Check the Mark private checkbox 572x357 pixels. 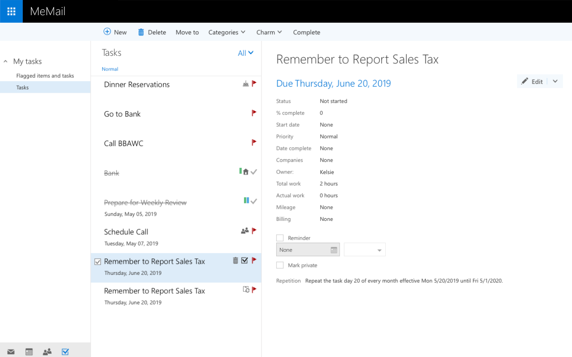[x=280, y=265]
